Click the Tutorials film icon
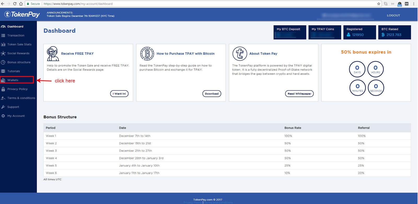The image size is (418, 204). point(3,71)
